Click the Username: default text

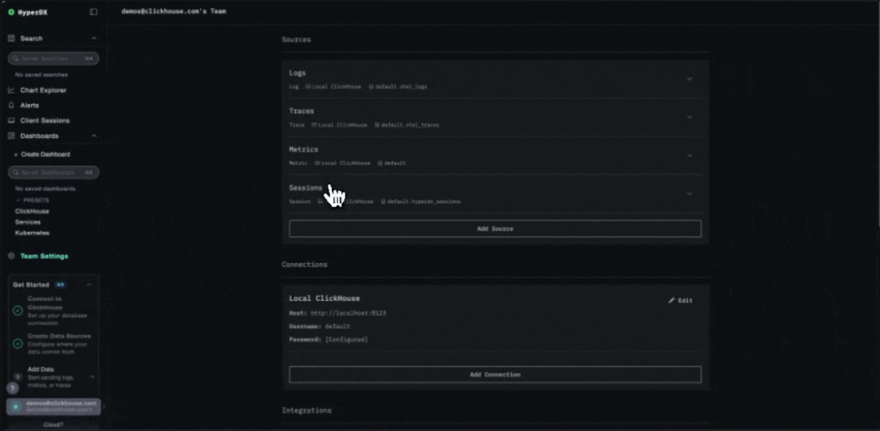pos(319,326)
